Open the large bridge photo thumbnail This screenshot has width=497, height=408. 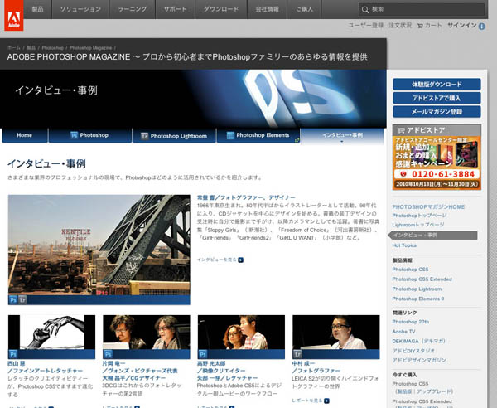(99, 245)
